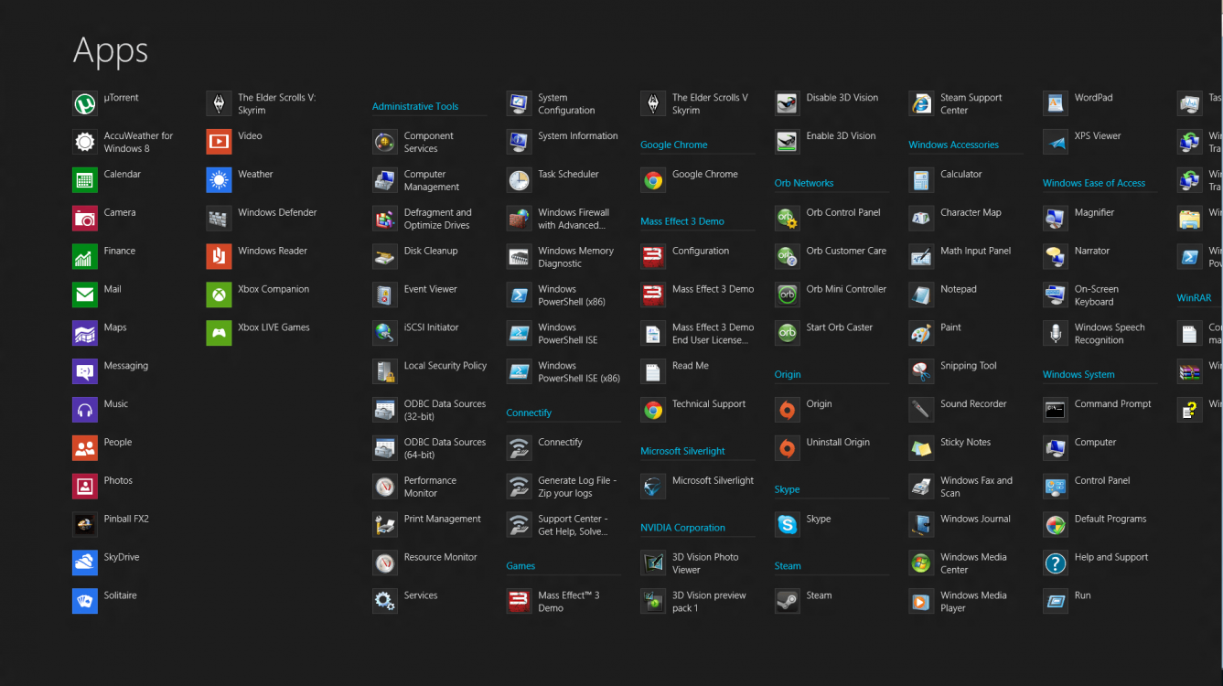1223x686 pixels.
Task: Click the Steam Support Center label
Action: (971, 104)
